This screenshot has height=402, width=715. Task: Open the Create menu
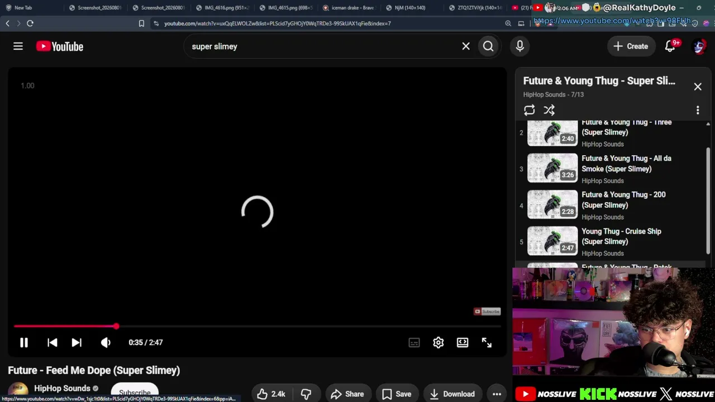point(631,46)
